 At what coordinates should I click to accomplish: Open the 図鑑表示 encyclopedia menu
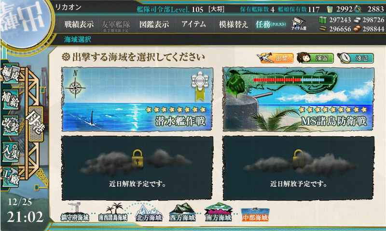click(154, 24)
